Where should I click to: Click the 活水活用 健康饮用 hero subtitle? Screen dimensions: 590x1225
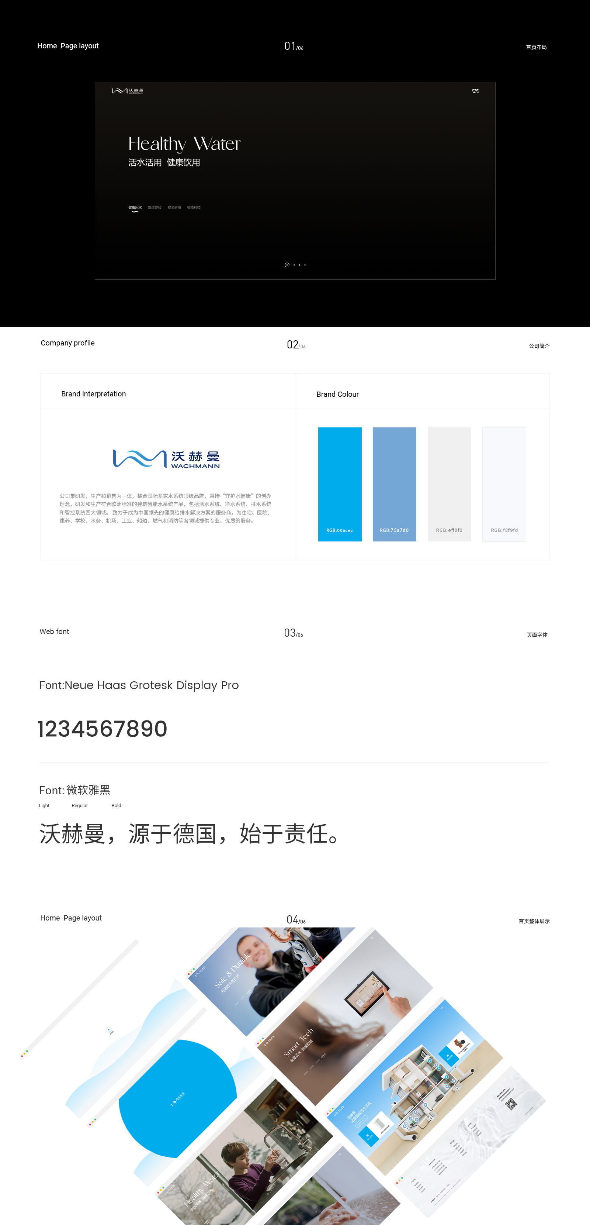[x=164, y=163]
